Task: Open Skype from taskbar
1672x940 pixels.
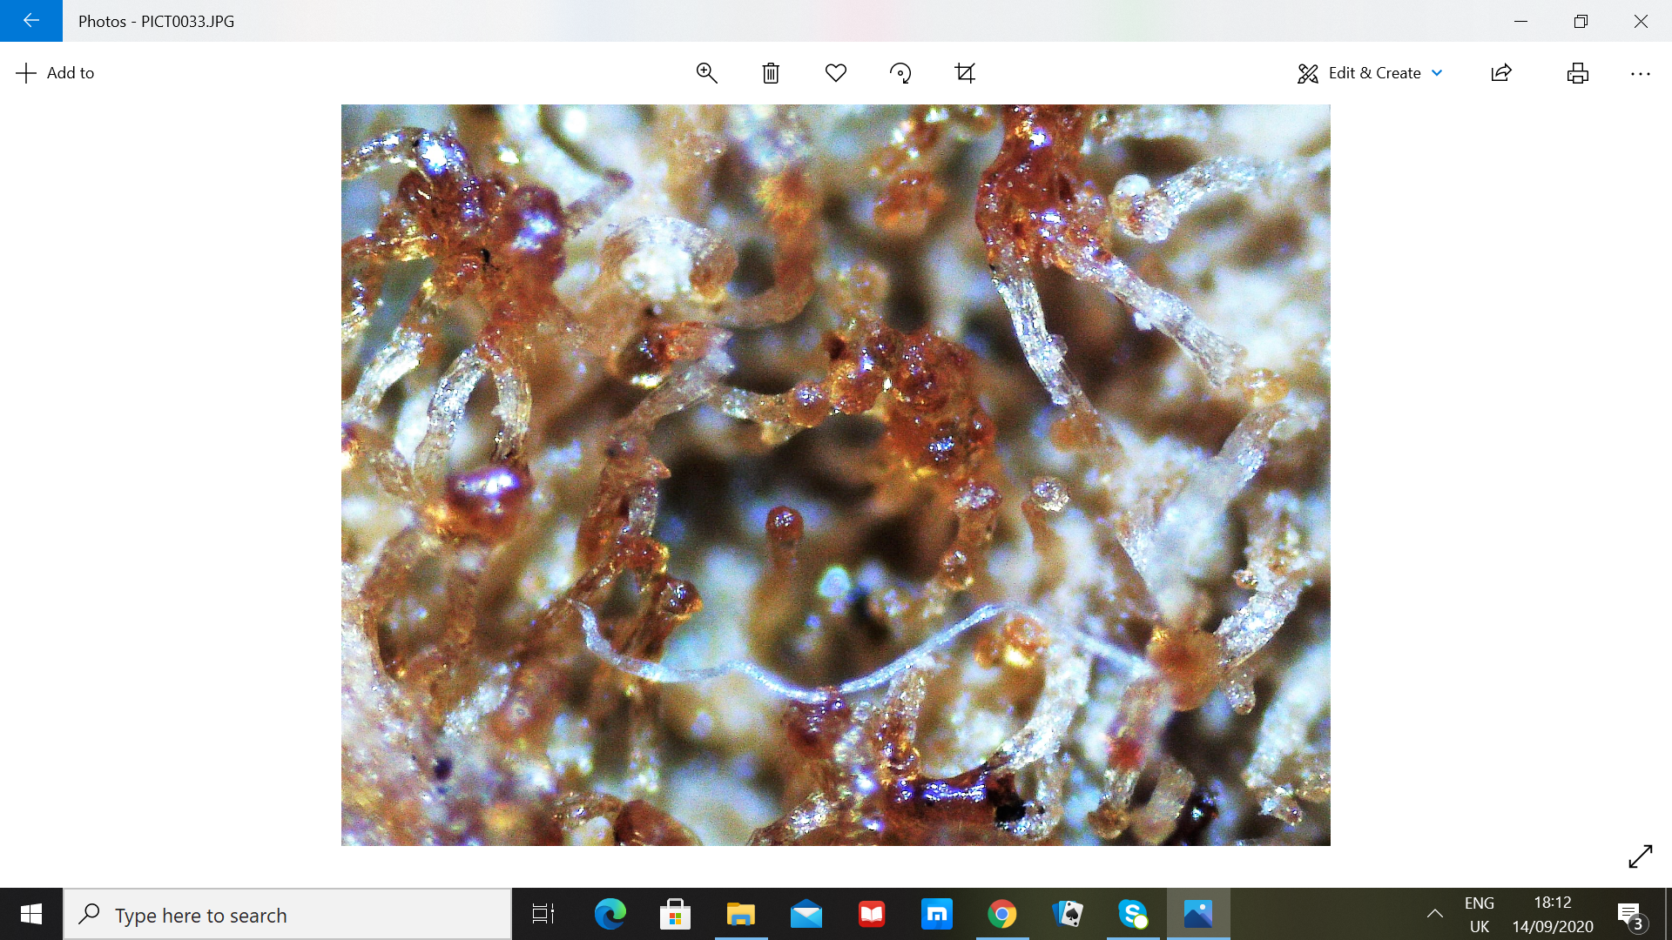Action: coord(1133,915)
